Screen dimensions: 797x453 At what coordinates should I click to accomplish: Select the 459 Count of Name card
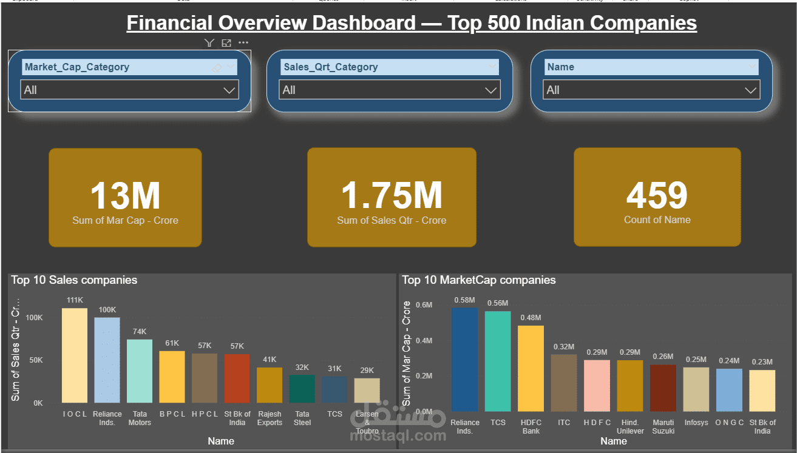[657, 198]
